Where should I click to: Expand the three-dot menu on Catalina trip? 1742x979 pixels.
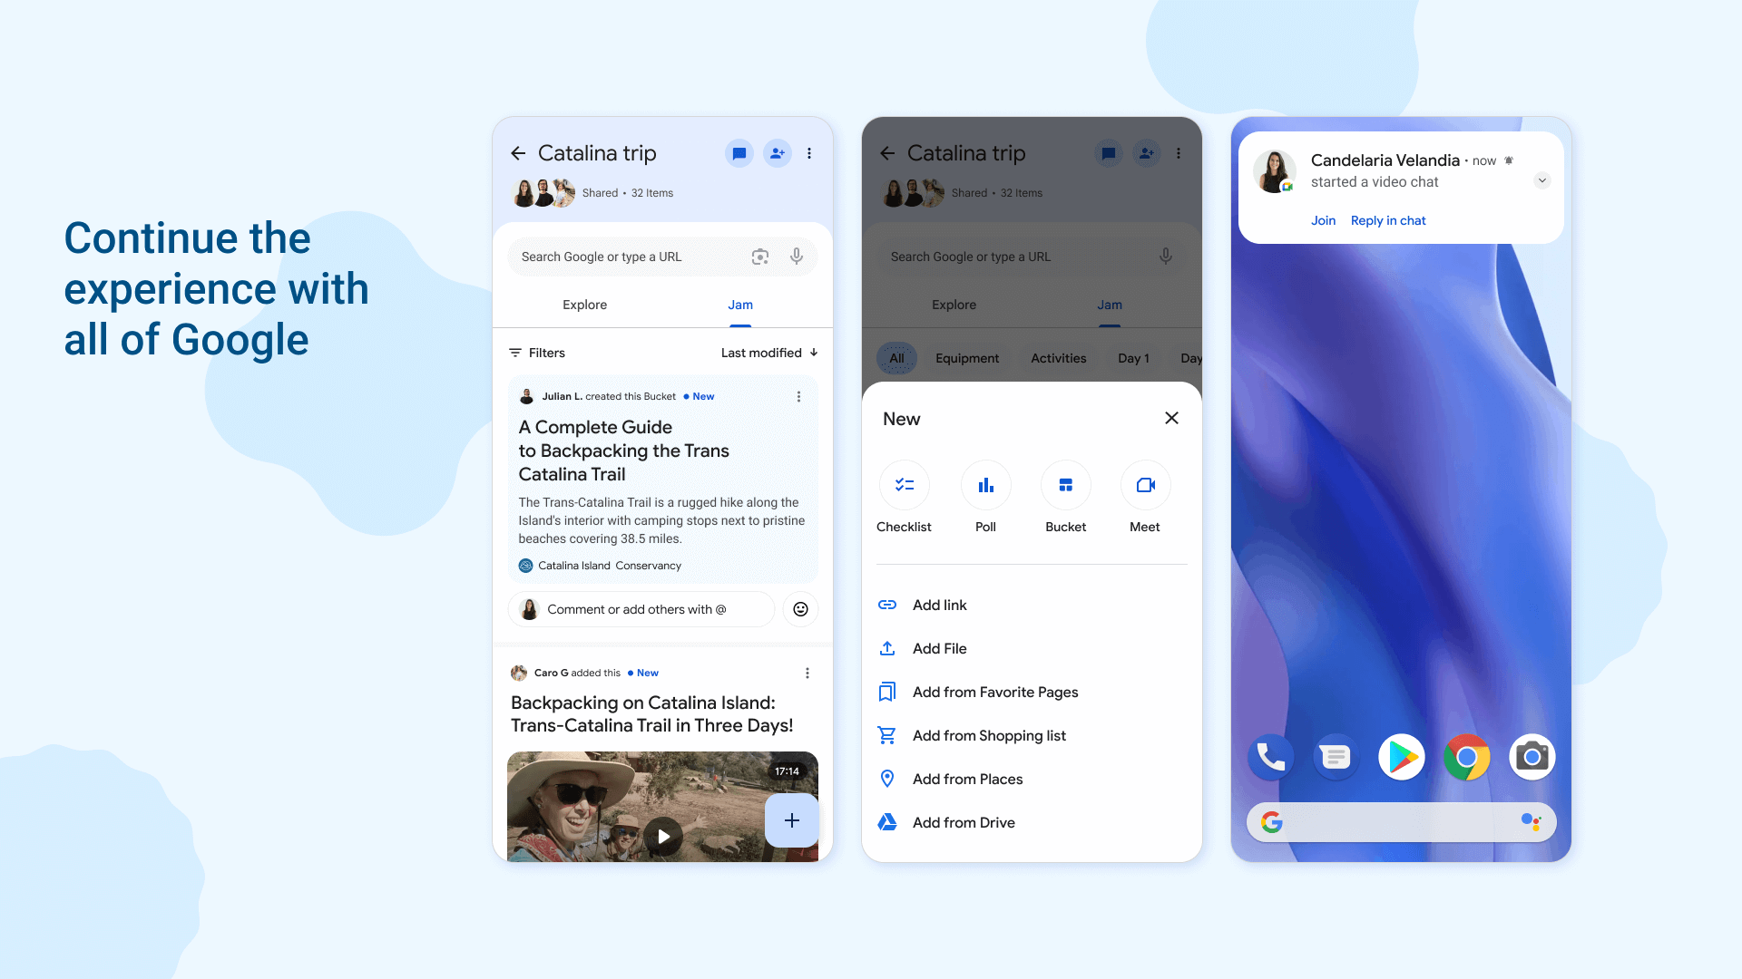[x=810, y=153]
